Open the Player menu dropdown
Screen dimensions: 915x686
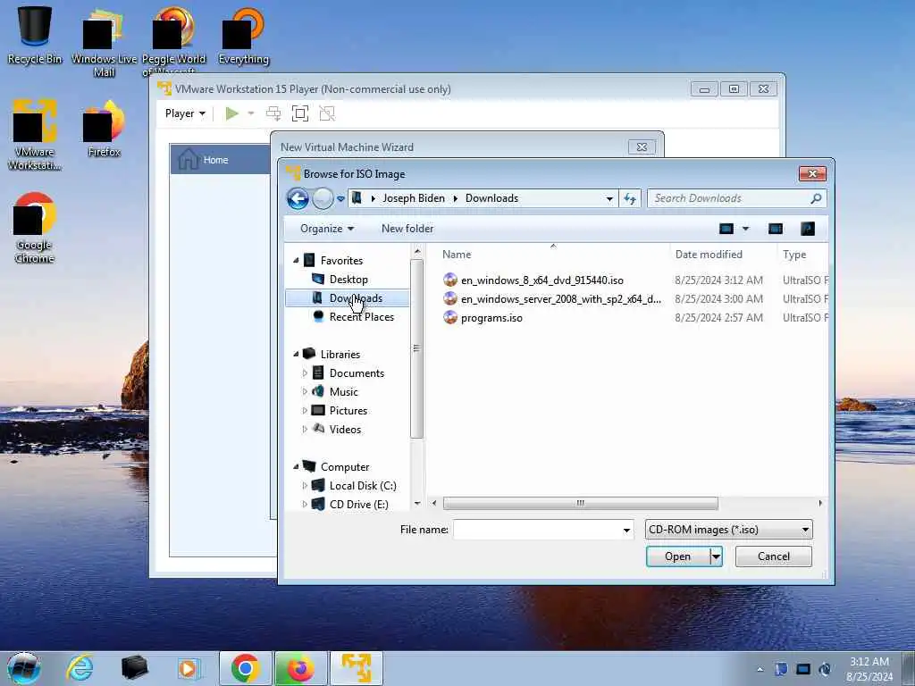pyautogui.click(x=185, y=113)
